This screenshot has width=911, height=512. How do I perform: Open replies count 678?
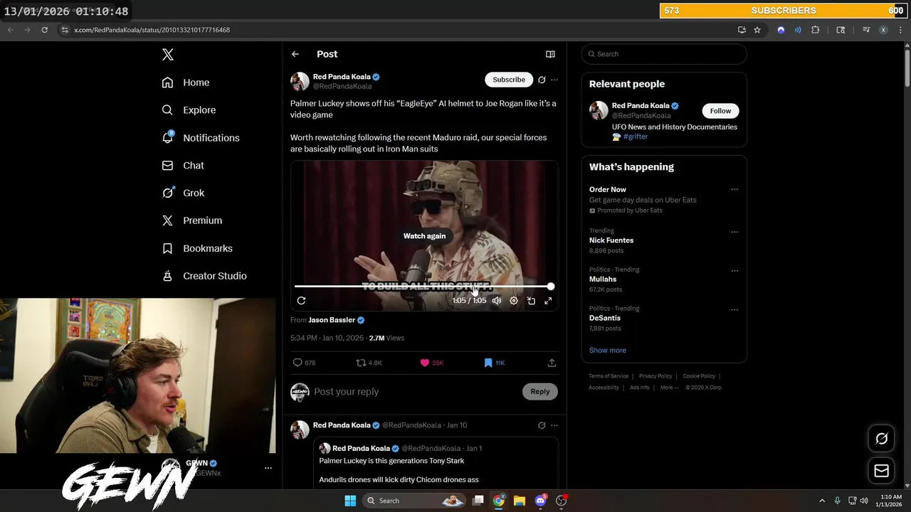[x=304, y=363]
